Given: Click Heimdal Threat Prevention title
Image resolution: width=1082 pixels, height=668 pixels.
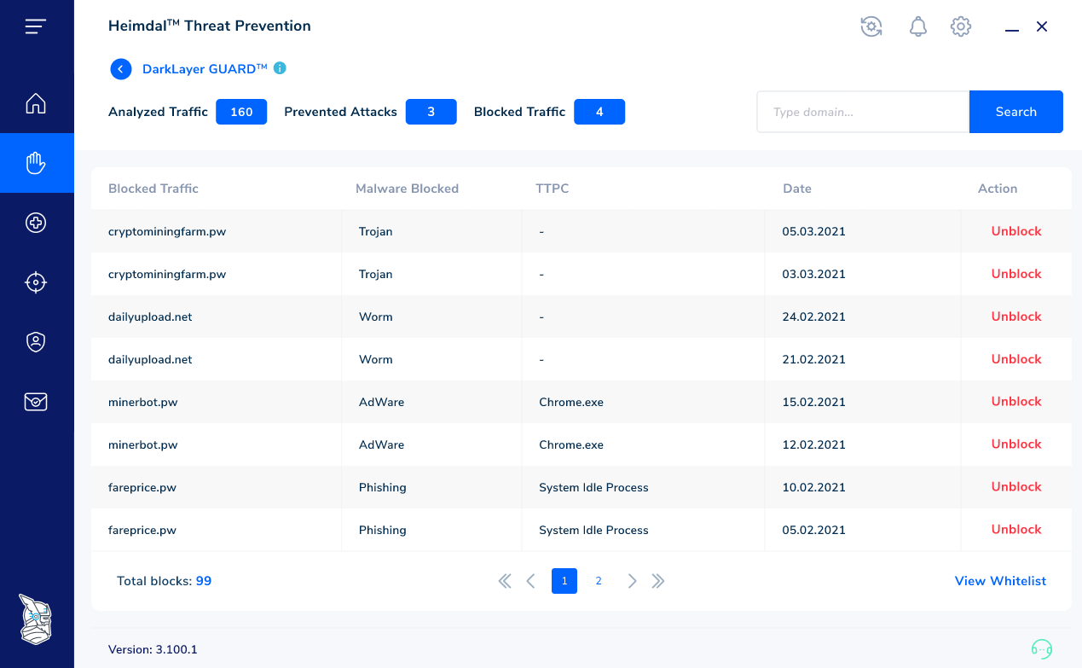Looking at the screenshot, I should pos(210,26).
